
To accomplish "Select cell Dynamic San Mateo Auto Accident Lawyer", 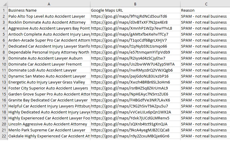I will [x=49, y=76].
